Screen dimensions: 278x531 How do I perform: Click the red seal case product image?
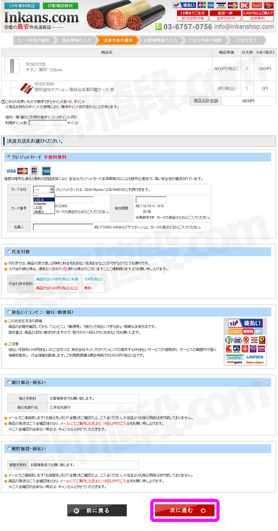[x=27, y=87]
